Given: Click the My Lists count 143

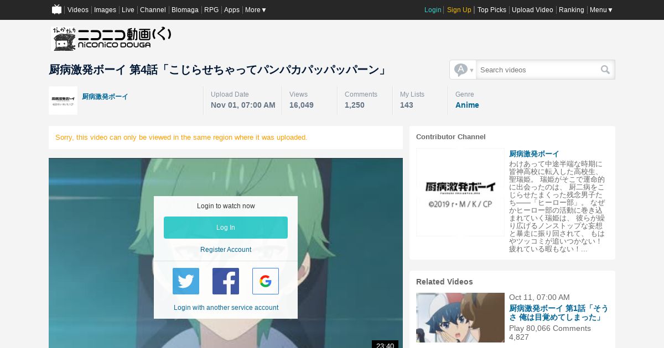Looking at the screenshot, I should click(407, 105).
